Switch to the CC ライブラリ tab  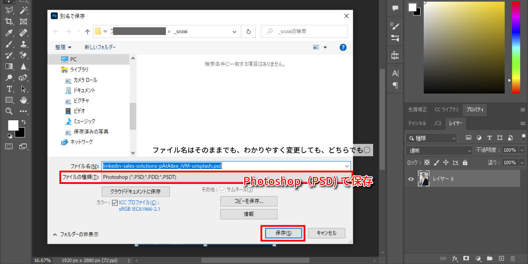[x=446, y=110]
